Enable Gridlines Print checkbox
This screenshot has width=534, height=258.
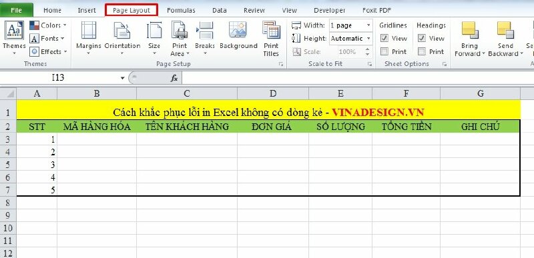[x=384, y=52]
